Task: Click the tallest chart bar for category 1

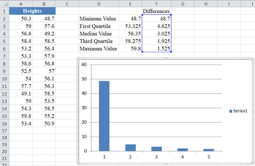Action: coord(104,116)
